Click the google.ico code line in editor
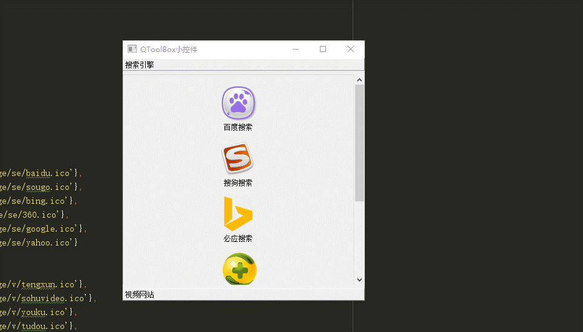 tap(43, 229)
